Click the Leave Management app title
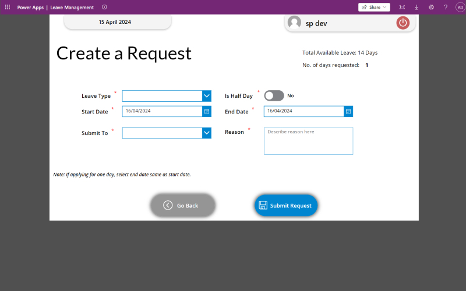The width and height of the screenshot is (466, 291). pyautogui.click(x=72, y=8)
